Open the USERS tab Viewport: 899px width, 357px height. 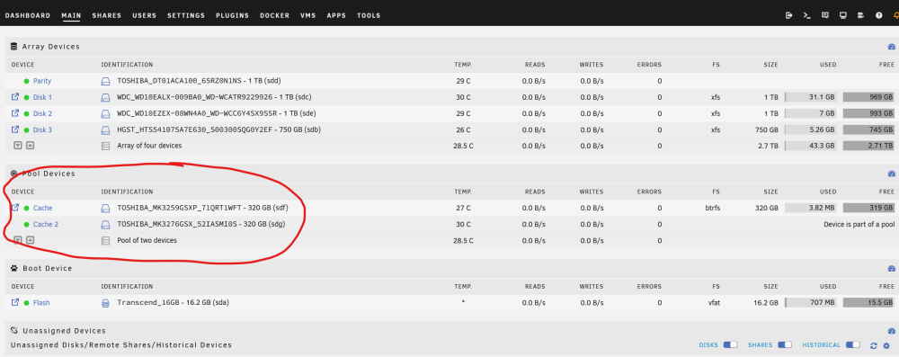(x=145, y=15)
